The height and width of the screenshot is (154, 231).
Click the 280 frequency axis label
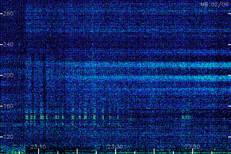[x=8, y=14]
